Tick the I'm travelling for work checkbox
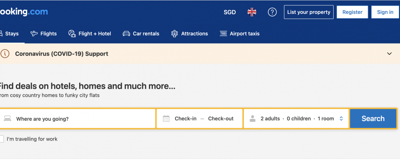Image resolution: width=400 pixels, height=165 pixels. 1,139
